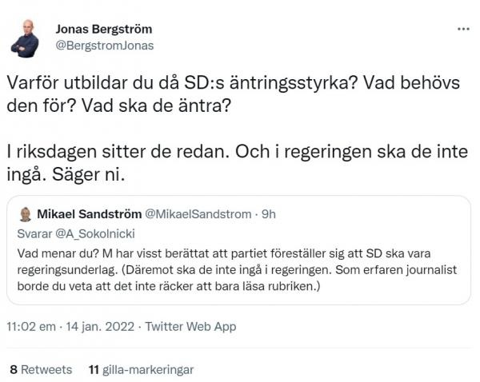The image size is (480, 382).
Task: Click the 11:02 em timestamp
Action: pyautogui.click(x=31, y=327)
